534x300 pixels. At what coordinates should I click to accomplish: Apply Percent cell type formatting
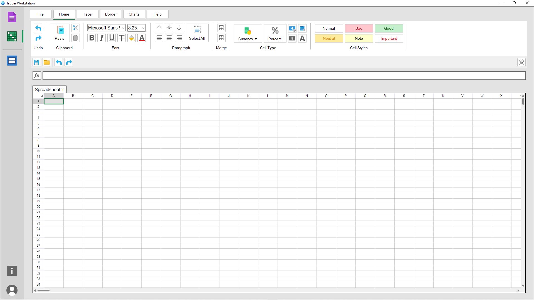click(x=275, y=33)
